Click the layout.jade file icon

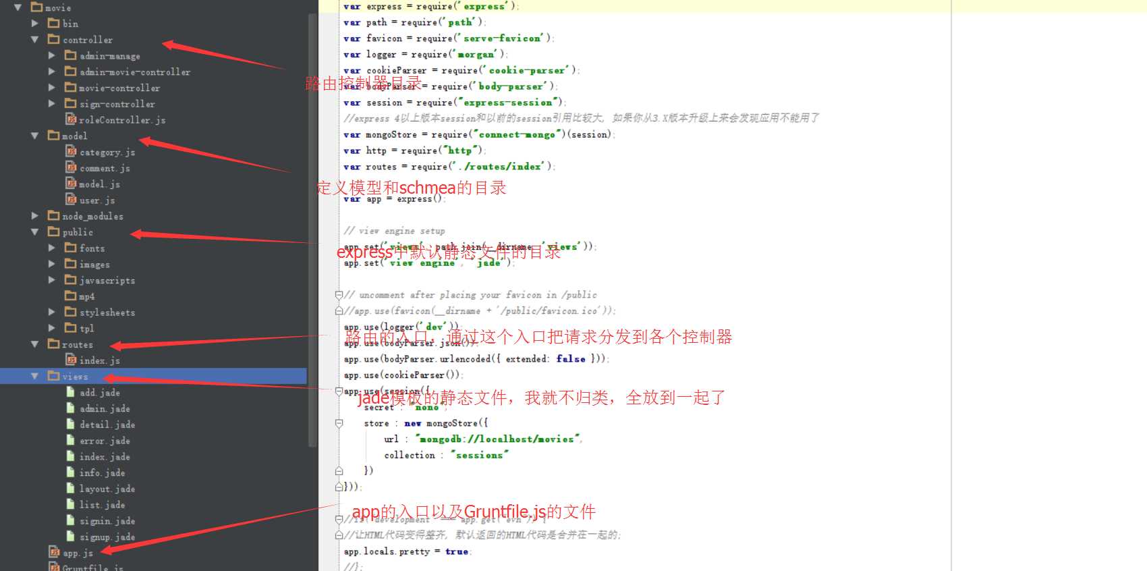tap(71, 488)
